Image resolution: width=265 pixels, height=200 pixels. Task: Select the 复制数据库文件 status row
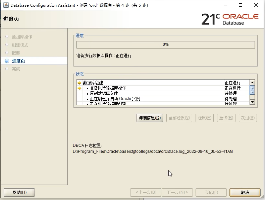163,93
